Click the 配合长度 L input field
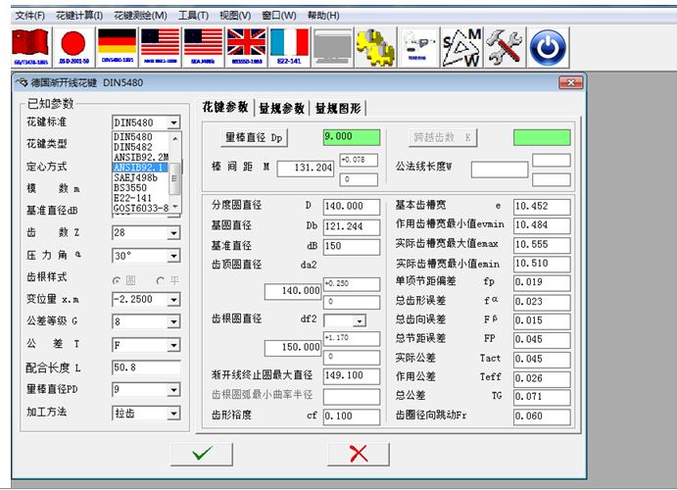 point(146,367)
